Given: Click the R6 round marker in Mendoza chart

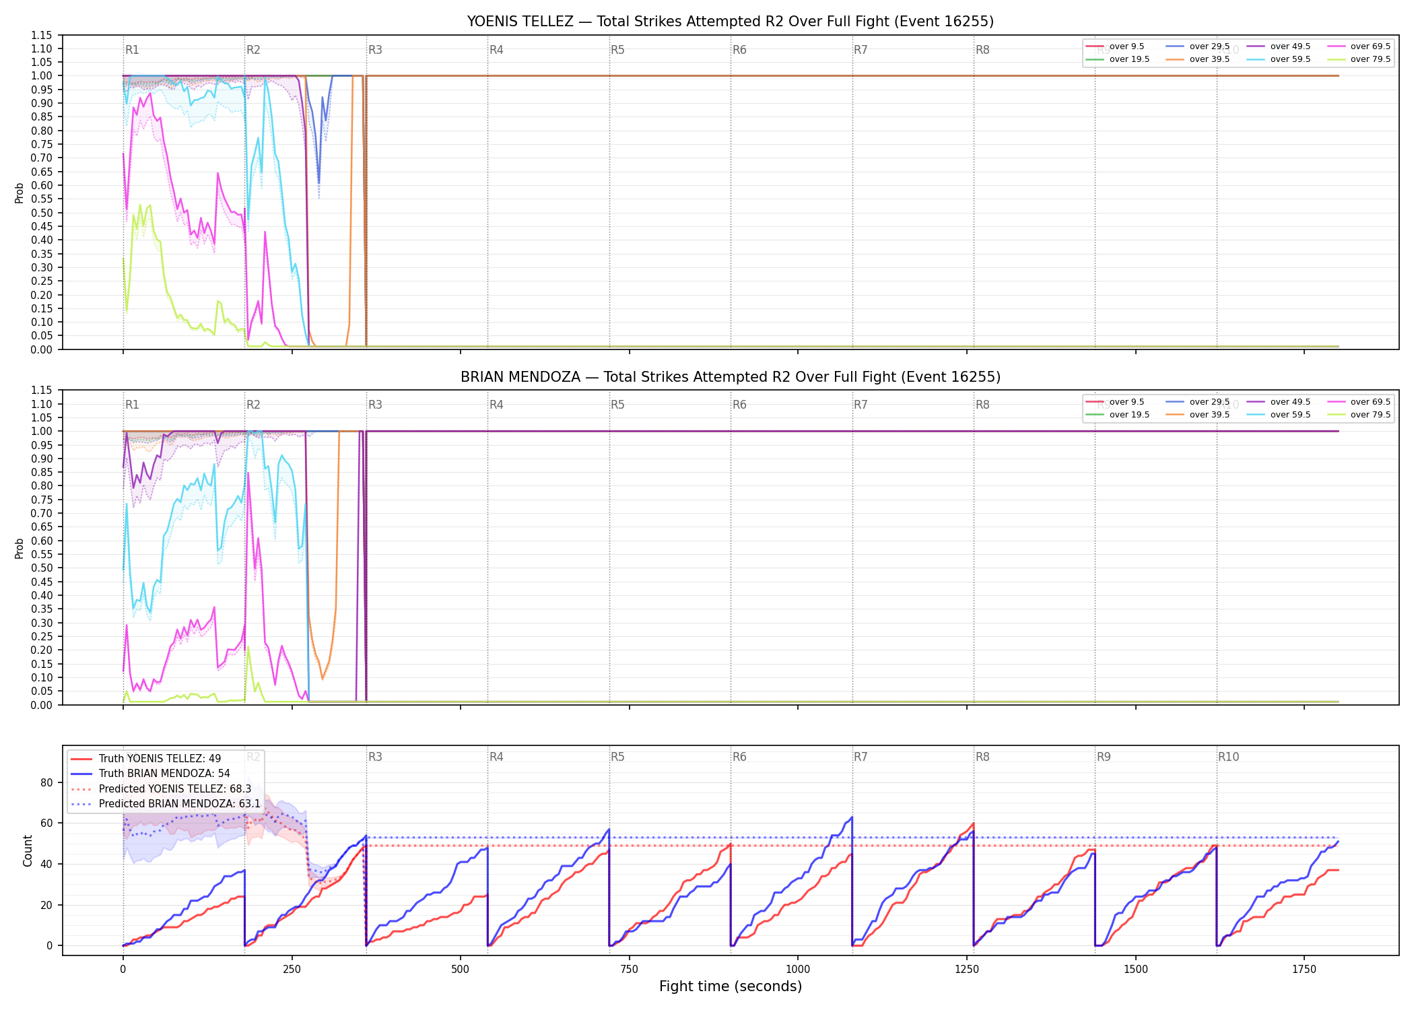Looking at the screenshot, I should (739, 405).
